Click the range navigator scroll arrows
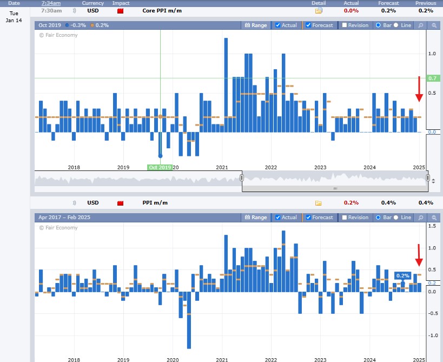Image resolution: width=443 pixels, height=362 pixels. 433,180
